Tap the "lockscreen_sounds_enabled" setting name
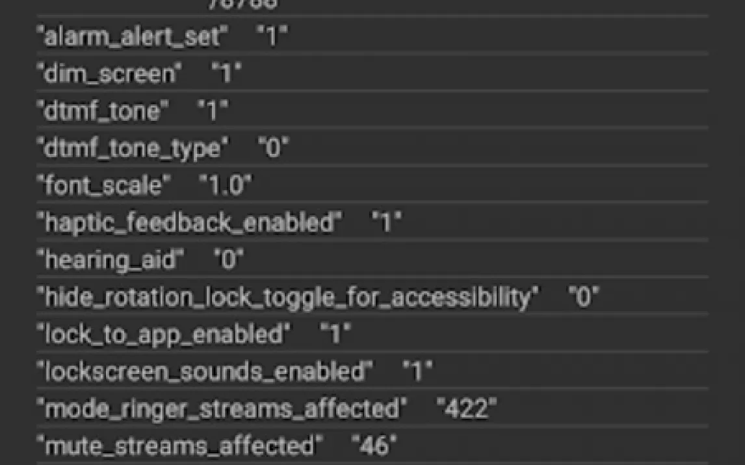Screen dimensions: 745x465 [x=205, y=371]
